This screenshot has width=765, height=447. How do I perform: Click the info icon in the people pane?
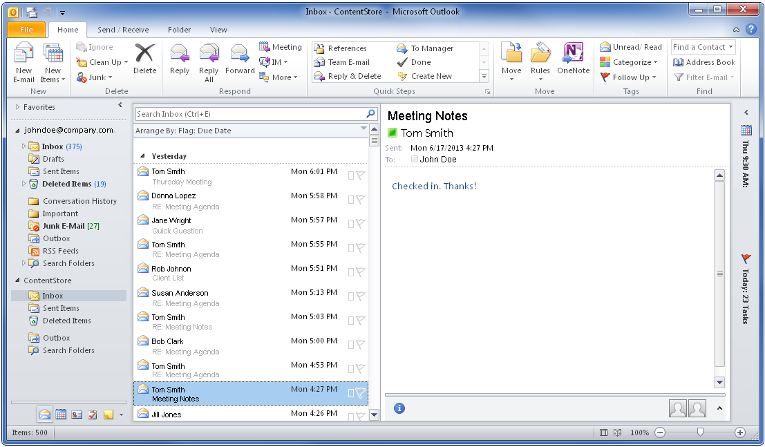tap(399, 408)
